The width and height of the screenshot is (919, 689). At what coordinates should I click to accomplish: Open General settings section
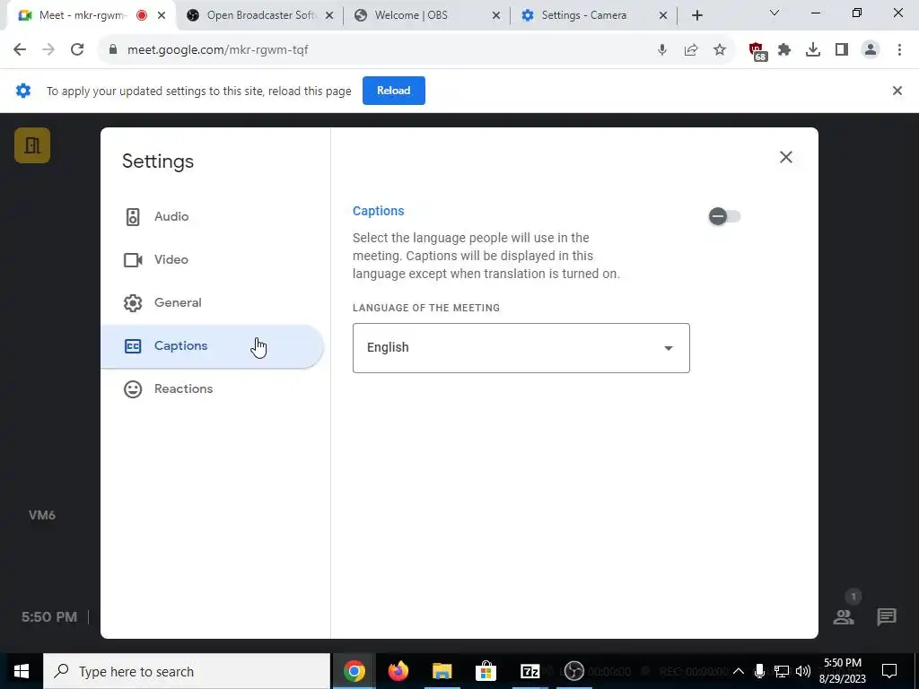point(212,303)
